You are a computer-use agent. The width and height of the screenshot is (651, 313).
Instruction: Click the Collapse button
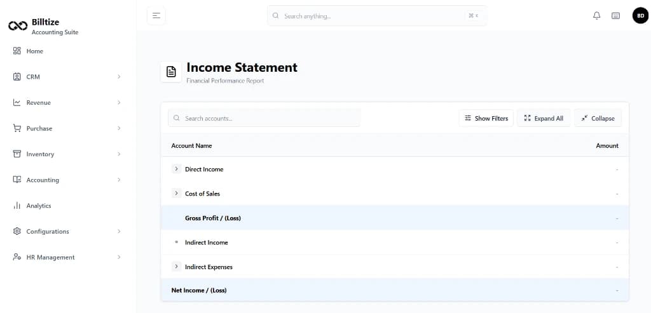pos(598,118)
